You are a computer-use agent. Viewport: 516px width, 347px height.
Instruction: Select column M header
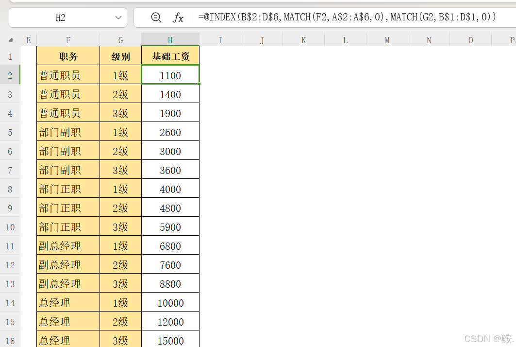coord(387,40)
